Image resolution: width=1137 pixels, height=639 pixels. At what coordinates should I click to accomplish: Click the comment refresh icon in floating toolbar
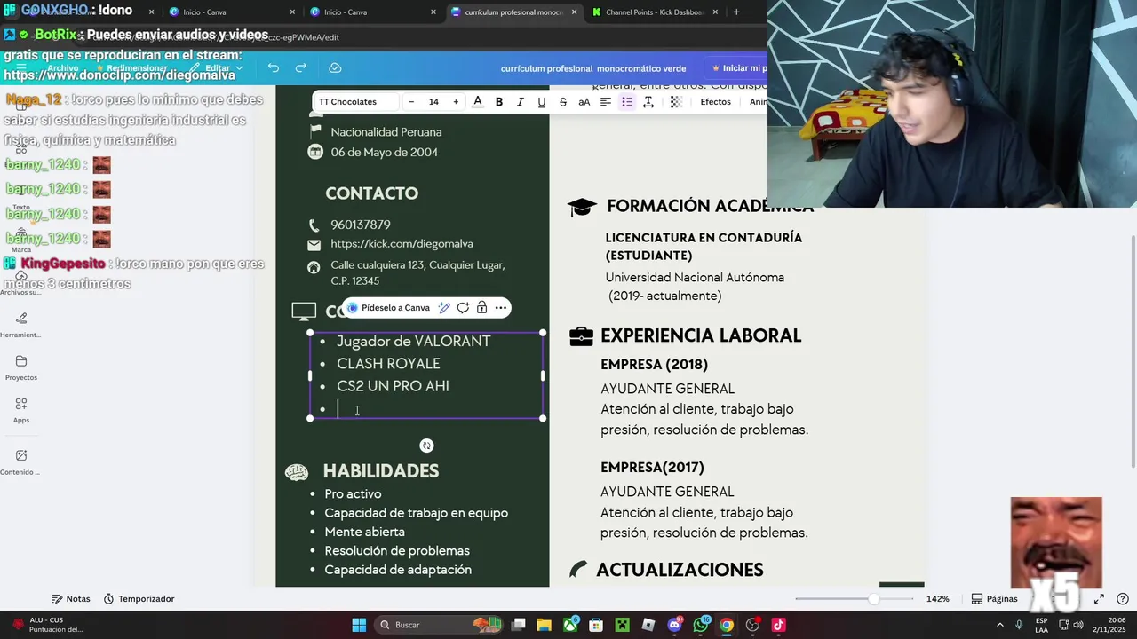(463, 308)
